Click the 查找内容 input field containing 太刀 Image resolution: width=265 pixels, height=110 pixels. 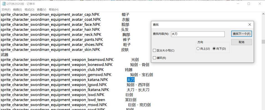click(x=198, y=34)
